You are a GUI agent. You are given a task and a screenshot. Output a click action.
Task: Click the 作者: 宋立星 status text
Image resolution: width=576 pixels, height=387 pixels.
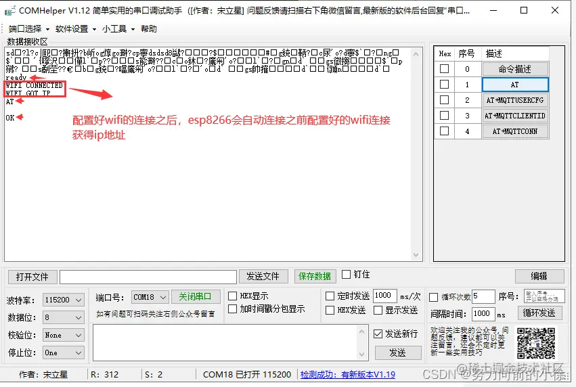coord(43,375)
